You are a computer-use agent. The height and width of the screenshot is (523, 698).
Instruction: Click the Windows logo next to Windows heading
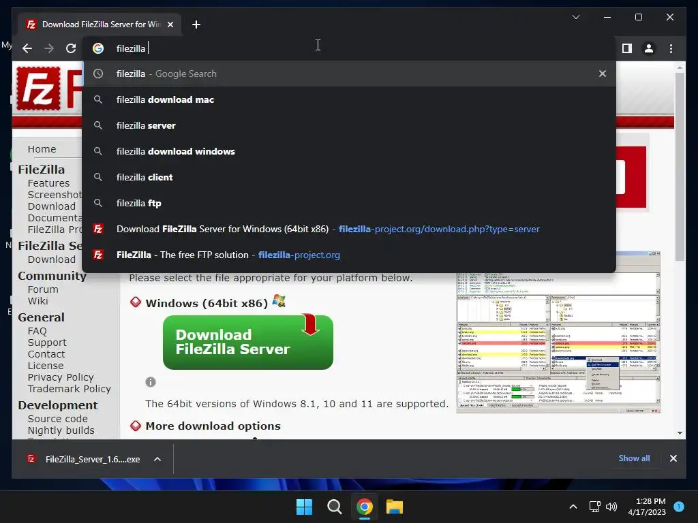(279, 300)
